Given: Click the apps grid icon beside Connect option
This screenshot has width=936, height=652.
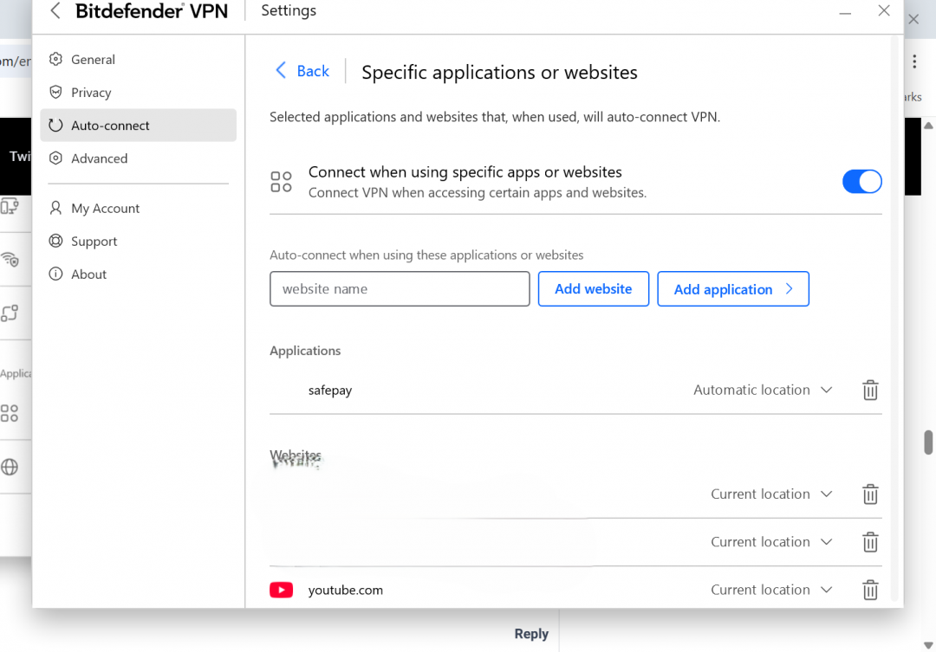Looking at the screenshot, I should (x=281, y=181).
